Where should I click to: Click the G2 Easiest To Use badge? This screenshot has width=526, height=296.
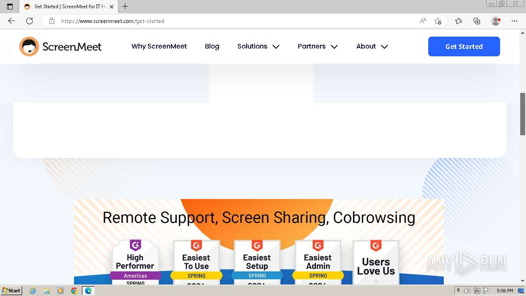pos(196,262)
